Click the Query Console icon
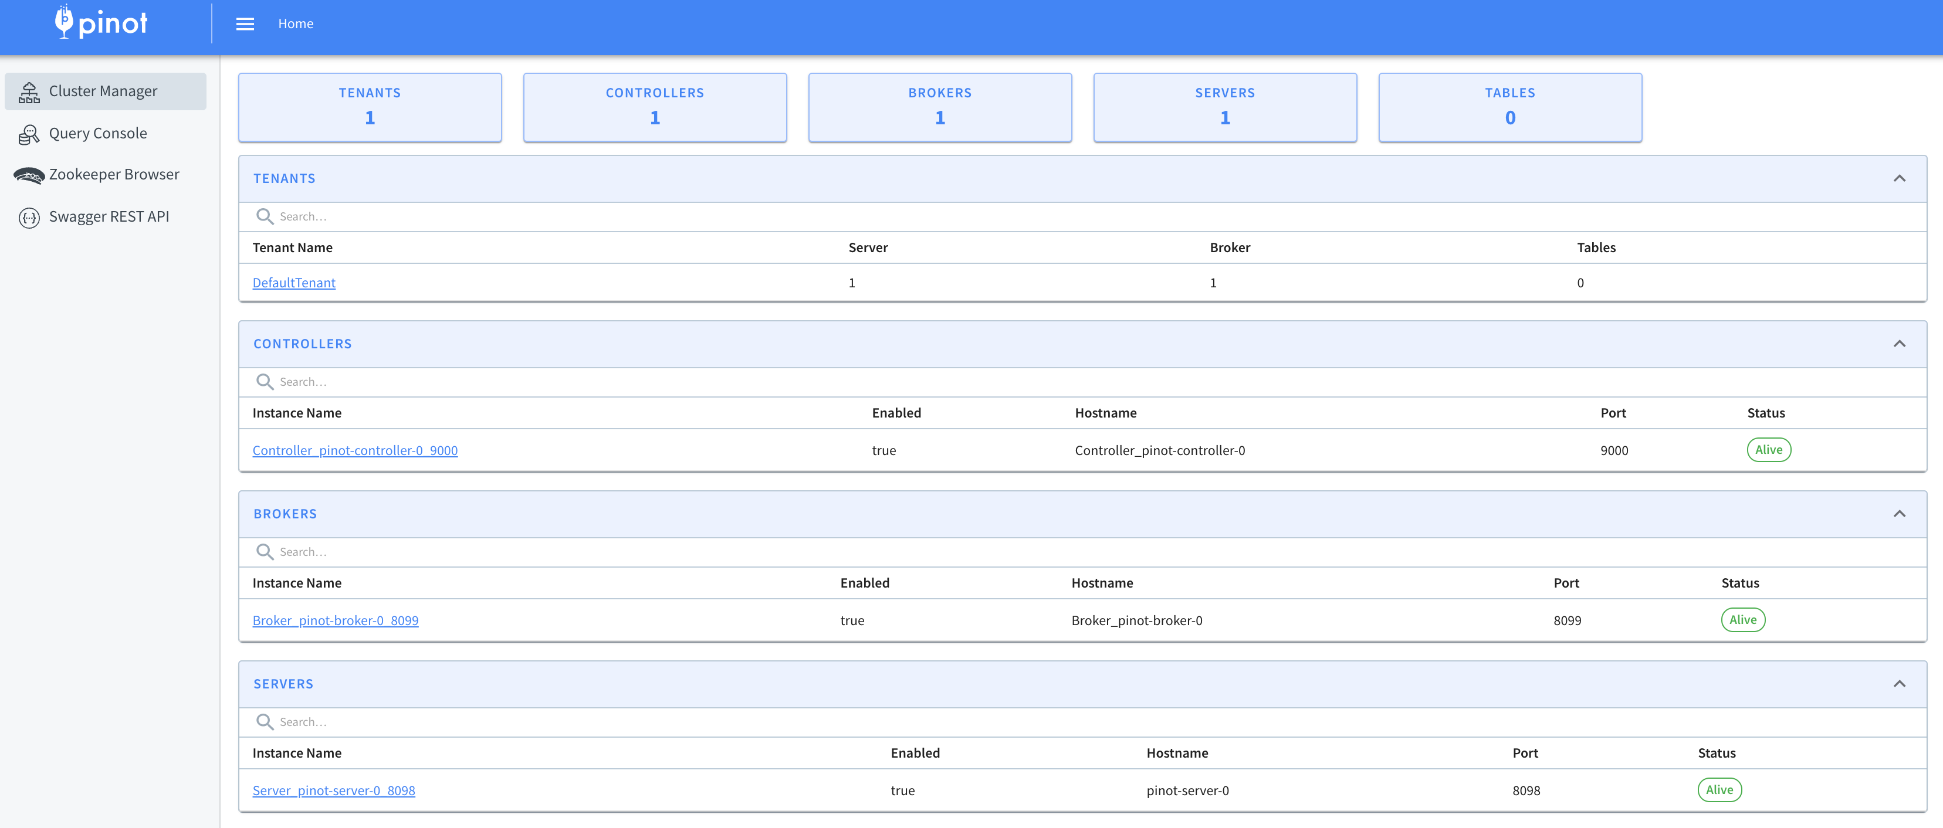 tap(29, 134)
